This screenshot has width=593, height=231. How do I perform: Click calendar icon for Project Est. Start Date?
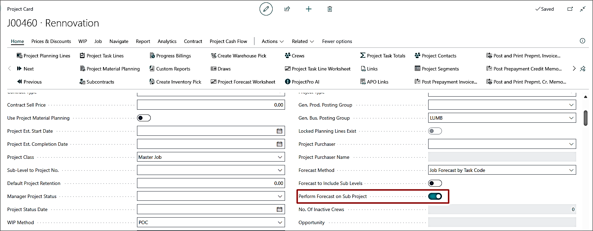(280, 131)
